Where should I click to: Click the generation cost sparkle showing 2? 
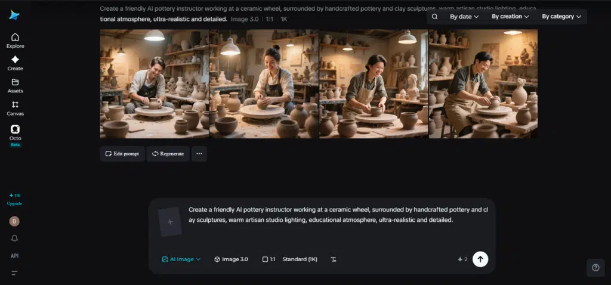(x=462, y=259)
